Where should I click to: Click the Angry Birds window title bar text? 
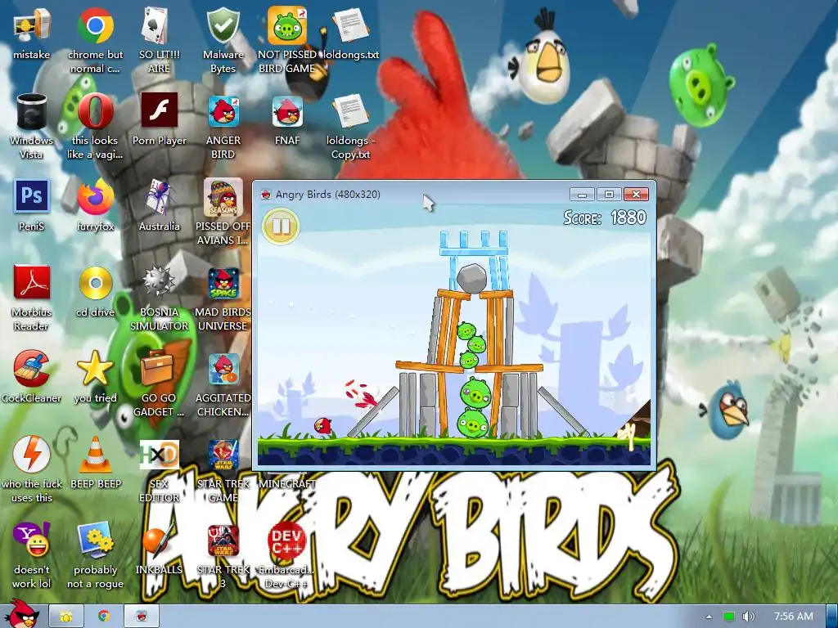pos(327,195)
